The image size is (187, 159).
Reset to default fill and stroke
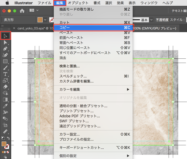coord(3,138)
